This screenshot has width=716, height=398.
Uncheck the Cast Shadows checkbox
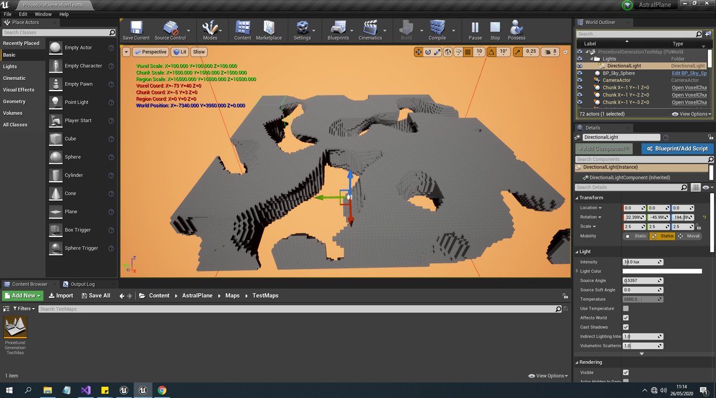(626, 327)
